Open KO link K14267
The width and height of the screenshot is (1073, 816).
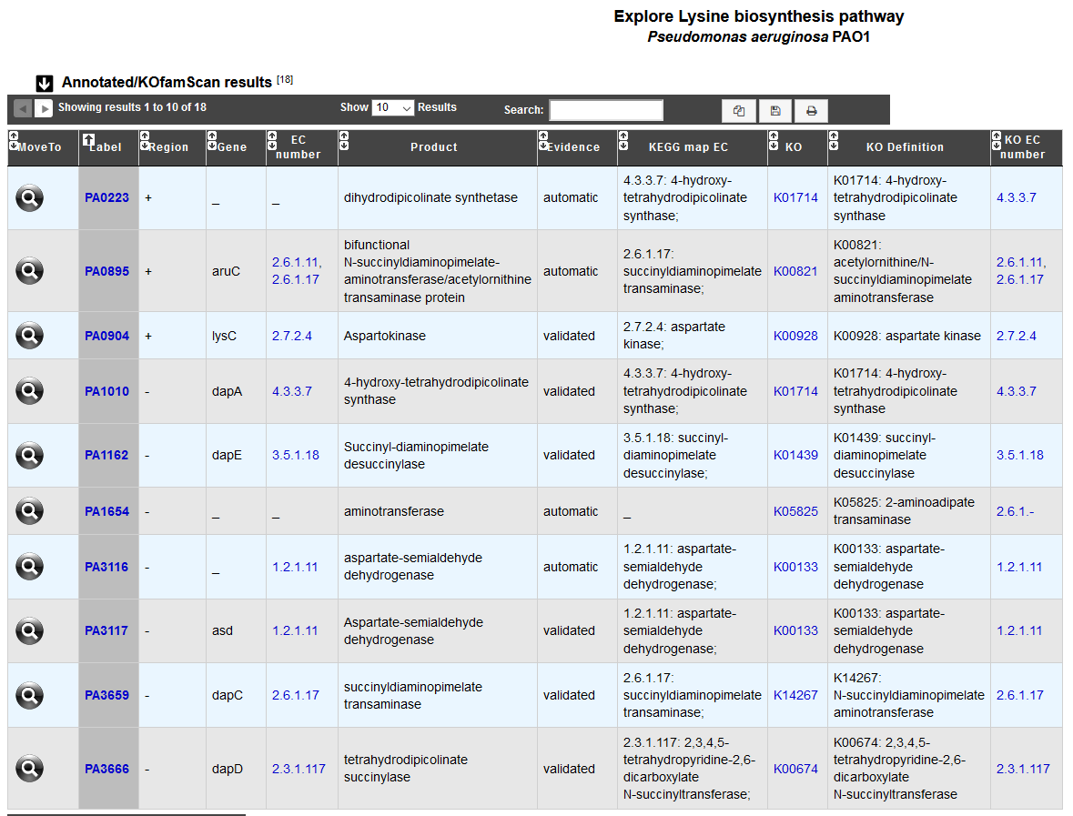click(x=795, y=695)
